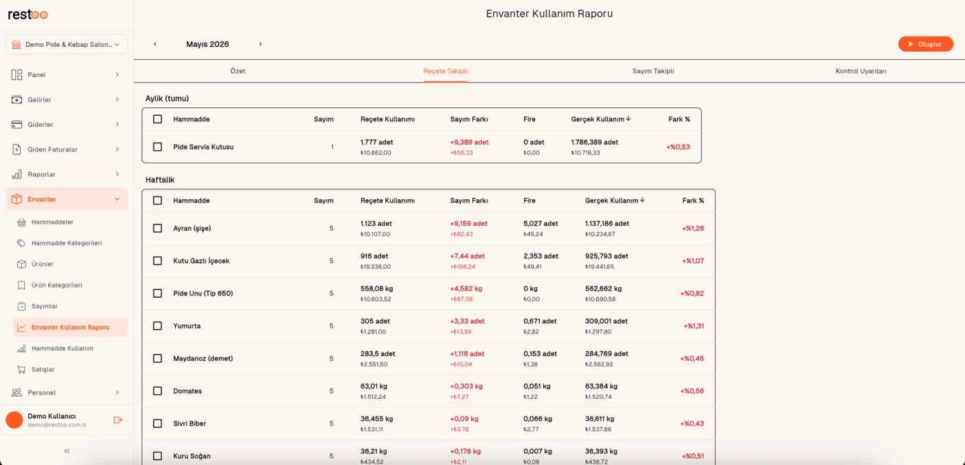Tick the Ayran (şişe) row checkbox
Viewport: 965px width, 465px height.
click(x=157, y=228)
